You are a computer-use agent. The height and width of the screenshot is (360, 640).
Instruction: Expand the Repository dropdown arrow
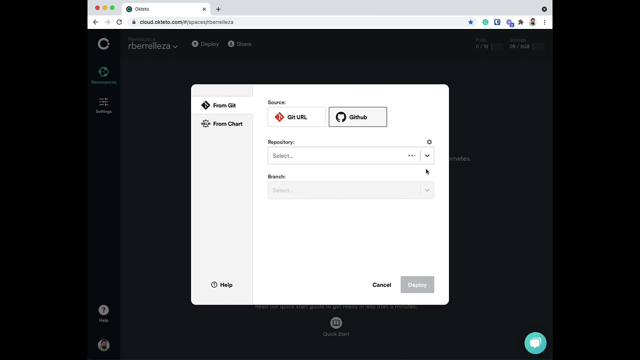pyautogui.click(x=427, y=155)
